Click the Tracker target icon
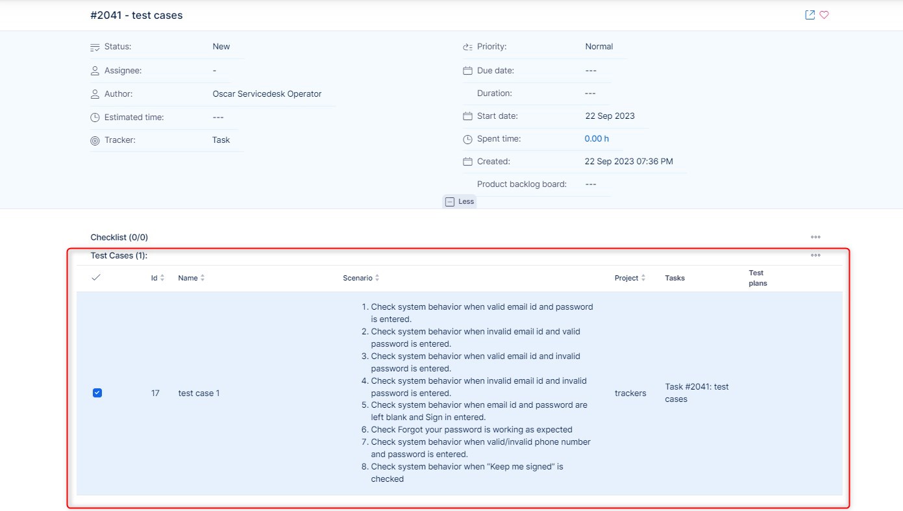903x511 pixels. 95,140
